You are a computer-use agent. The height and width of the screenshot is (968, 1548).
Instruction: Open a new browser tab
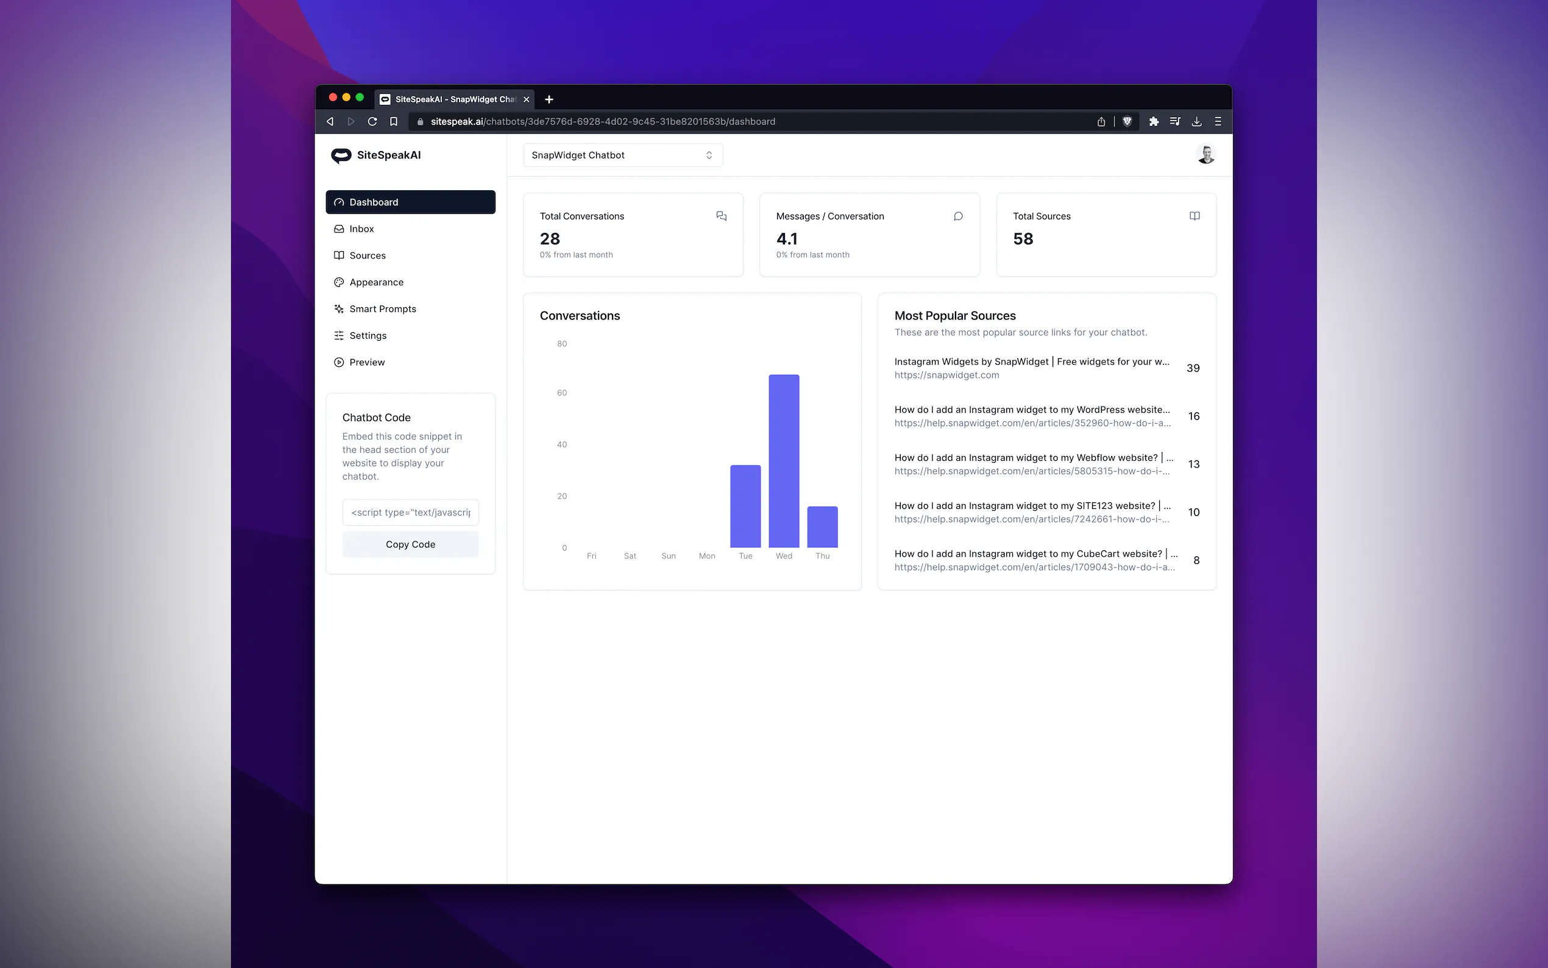pos(549,99)
